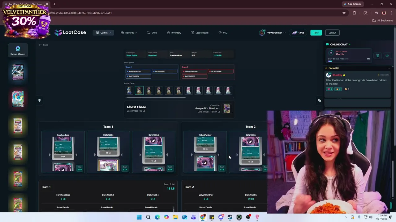Open the Rewards dropdown menu
This screenshot has height=222, width=396.
point(129,33)
